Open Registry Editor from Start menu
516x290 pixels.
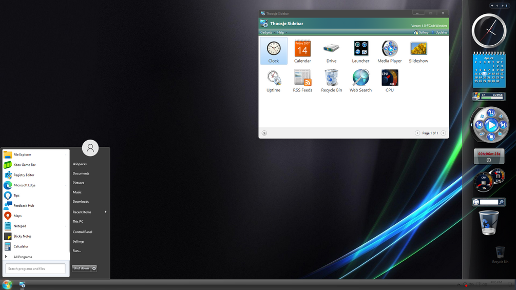click(35, 175)
